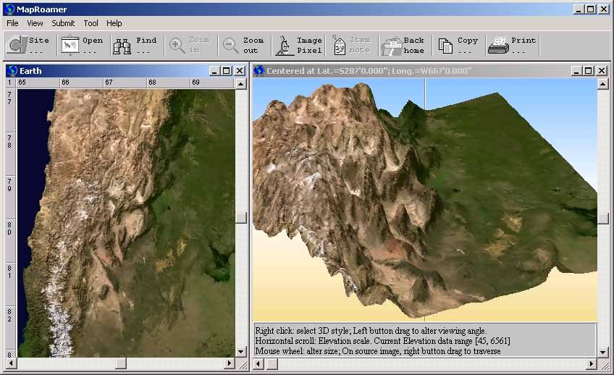Minimize the 3D terrain sub-window
The image size is (614, 375).
click(576, 71)
